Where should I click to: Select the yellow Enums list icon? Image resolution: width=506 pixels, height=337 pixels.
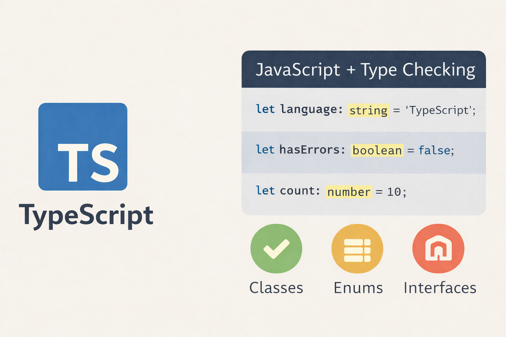pyautogui.click(x=357, y=248)
